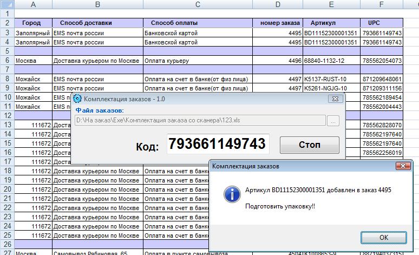419x255 pixels.
Task: Select cell 111672 in row 13
Action: pos(33,125)
